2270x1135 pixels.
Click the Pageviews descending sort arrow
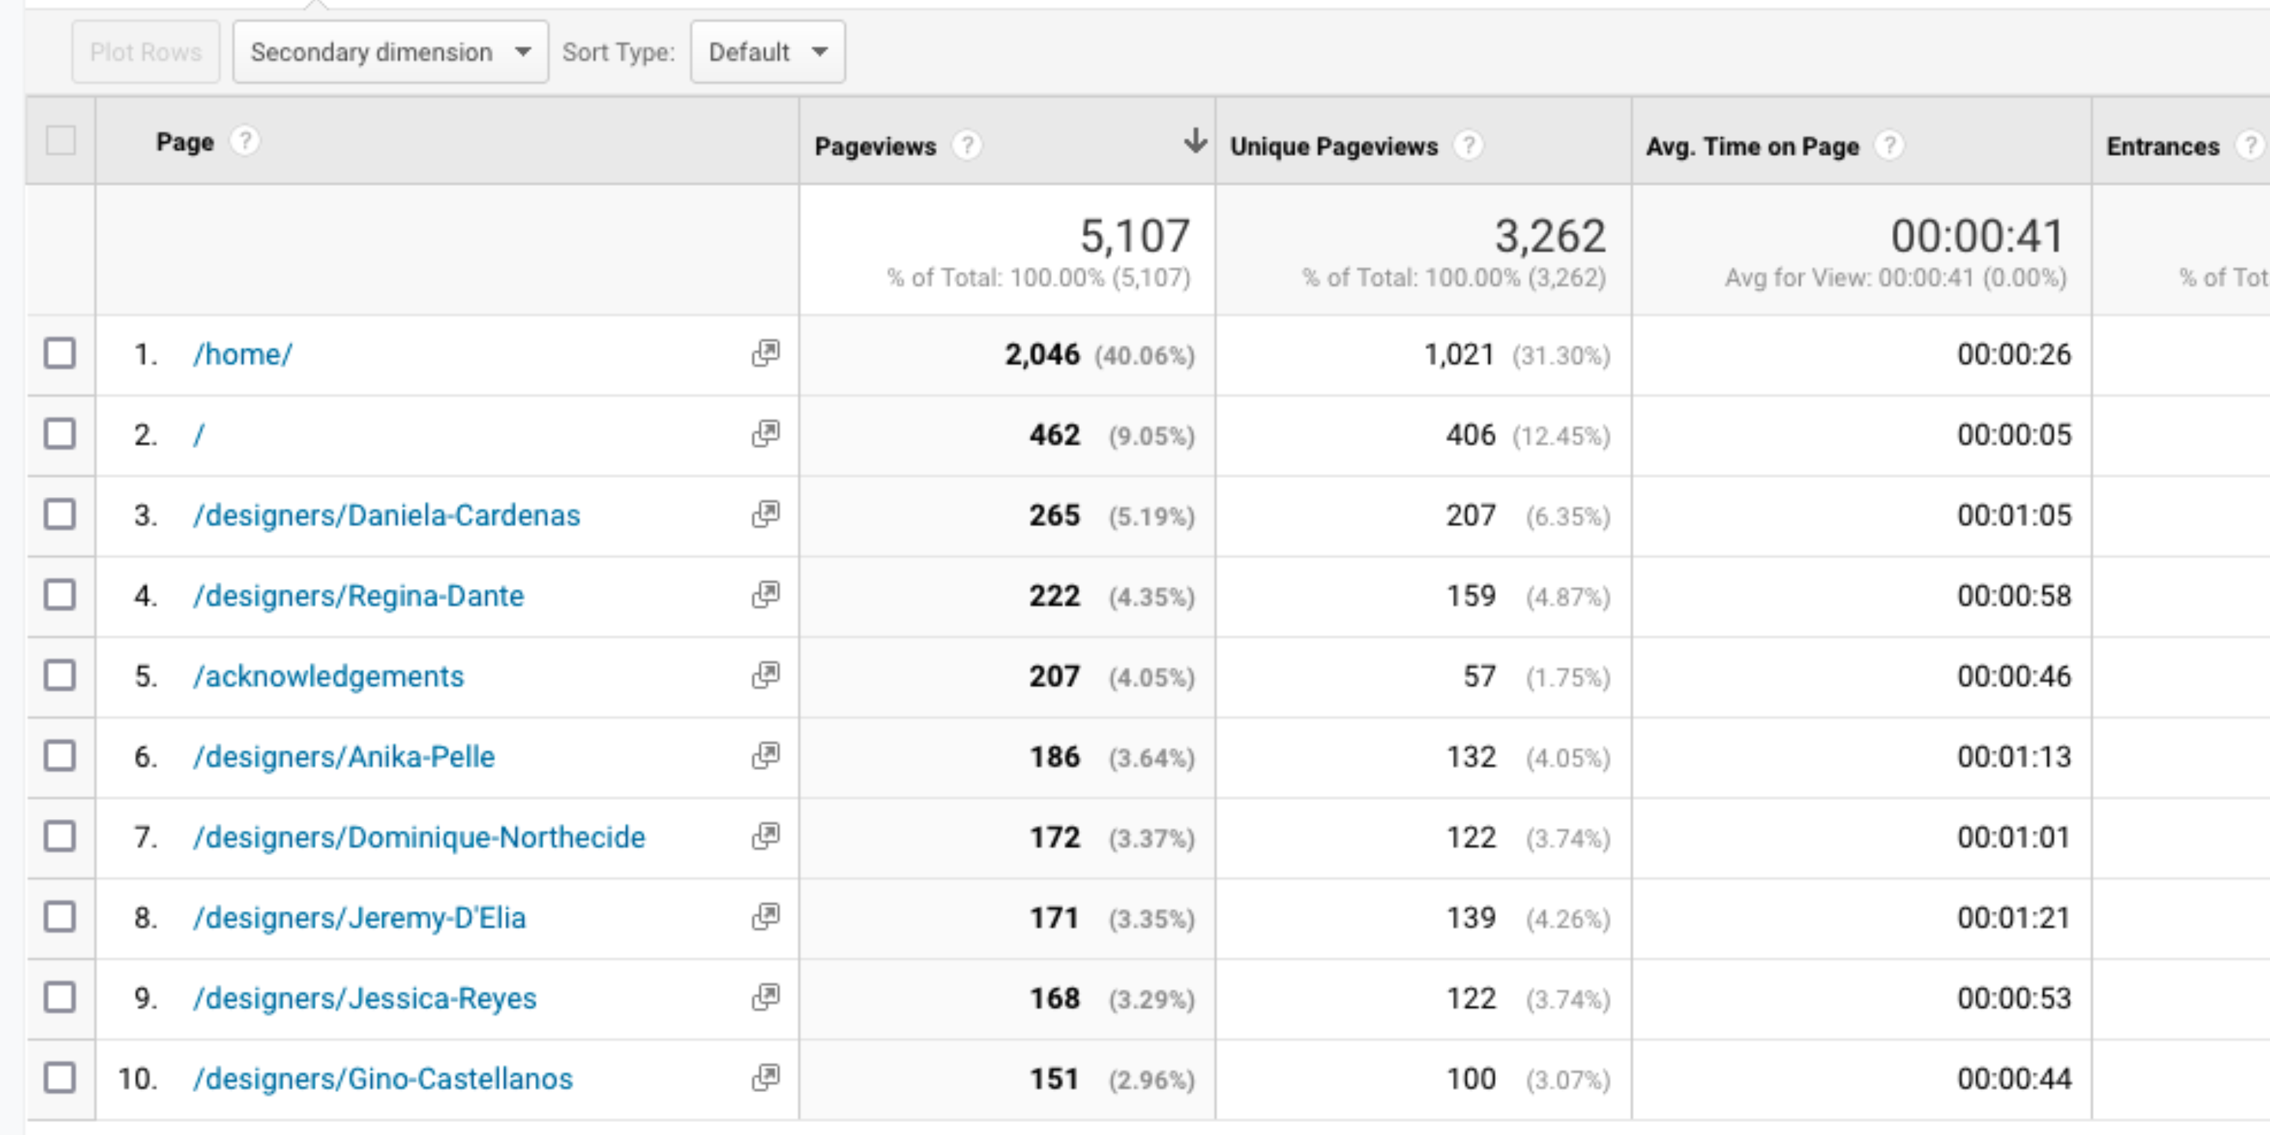click(x=1195, y=140)
